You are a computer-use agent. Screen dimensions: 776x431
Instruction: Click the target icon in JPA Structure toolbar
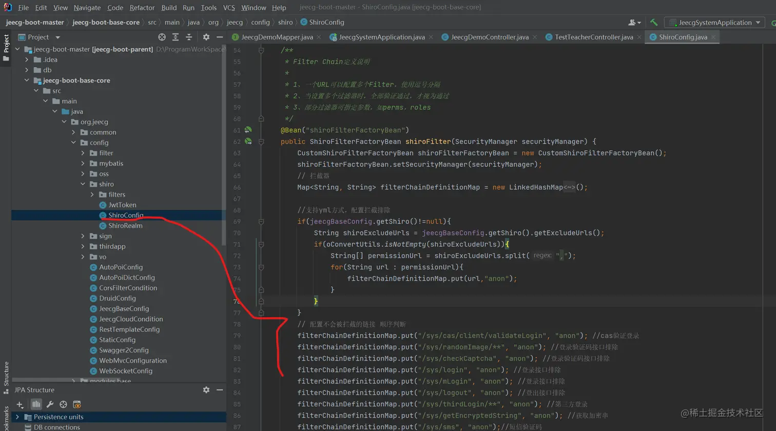click(63, 405)
